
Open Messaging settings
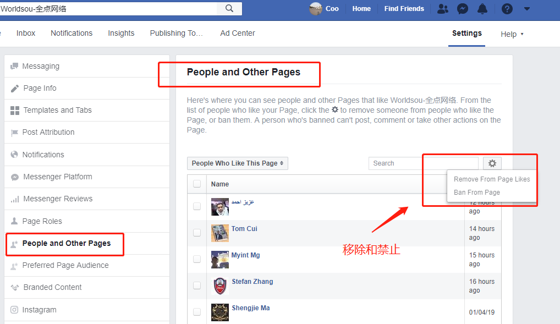[87, 66]
